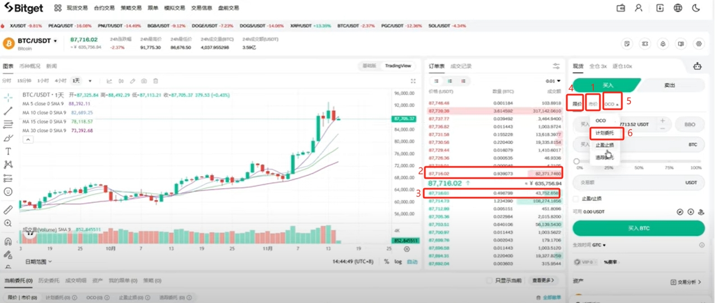Click the pencil draw icon in chart toolbar
715x303 pixels.
click(132, 81)
